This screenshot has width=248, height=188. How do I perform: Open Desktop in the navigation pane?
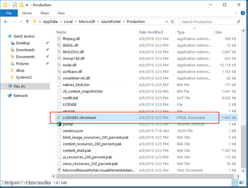(x=23, y=43)
